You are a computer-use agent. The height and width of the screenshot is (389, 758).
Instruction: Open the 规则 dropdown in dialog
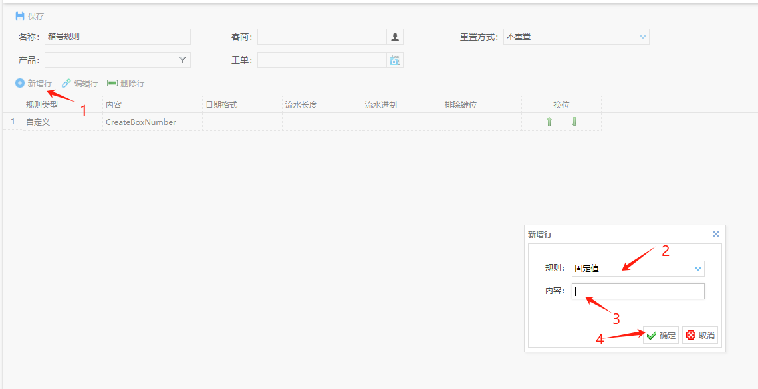697,269
